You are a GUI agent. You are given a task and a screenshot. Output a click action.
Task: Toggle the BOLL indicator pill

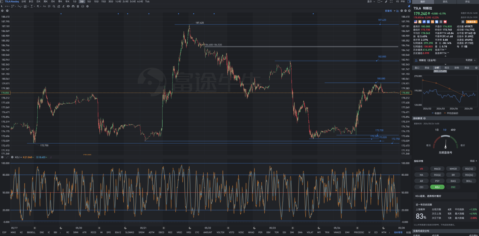[469, 181]
